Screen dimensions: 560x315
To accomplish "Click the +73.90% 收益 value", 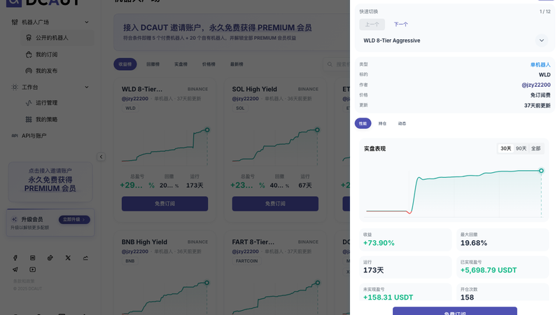I will click(379, 243).
